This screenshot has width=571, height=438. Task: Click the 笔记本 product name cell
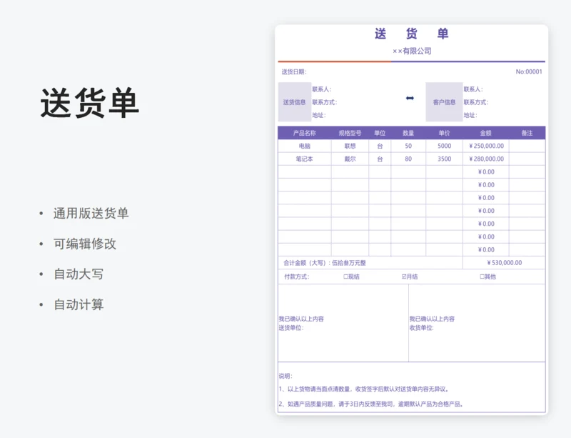point(305,159)
